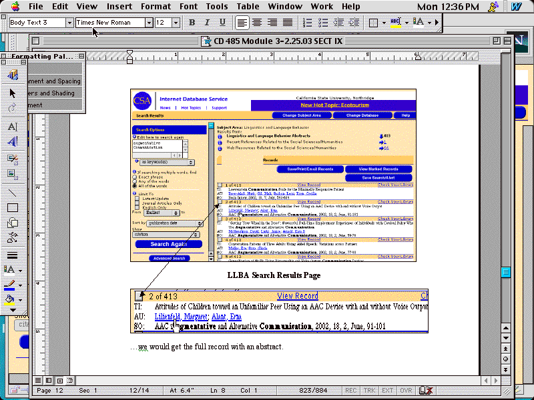Toggle underline formatting
Screen dimensions: 534x400
222,23
